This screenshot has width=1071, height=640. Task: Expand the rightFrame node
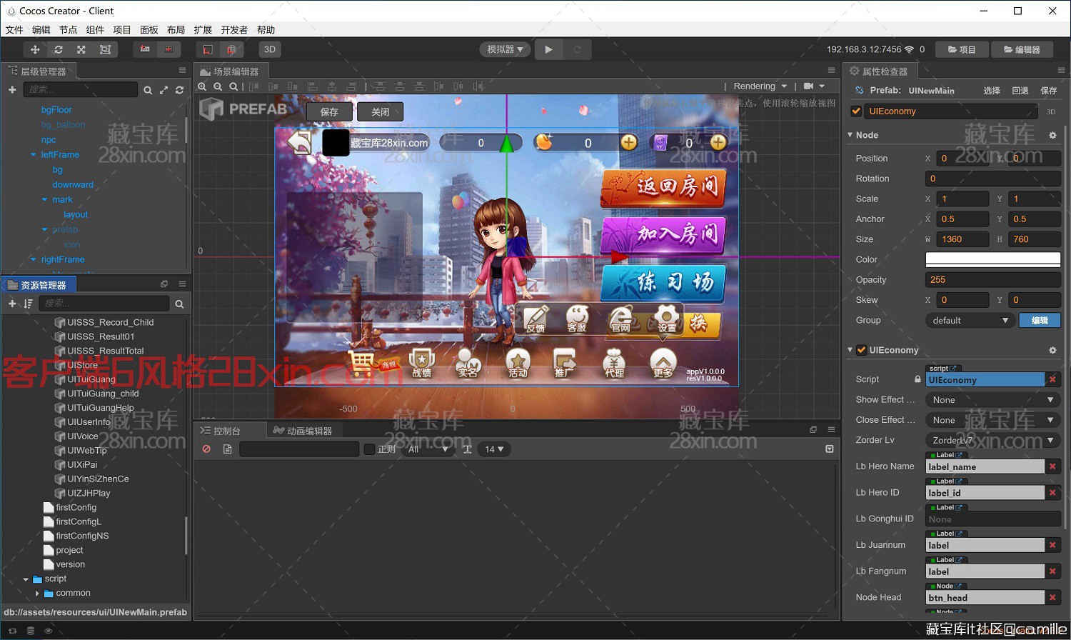(33, 259)
